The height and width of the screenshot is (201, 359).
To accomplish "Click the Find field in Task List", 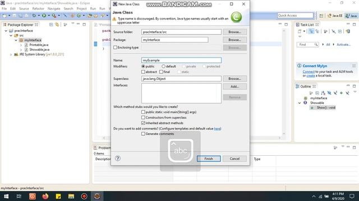I will [x=307, y=45].
